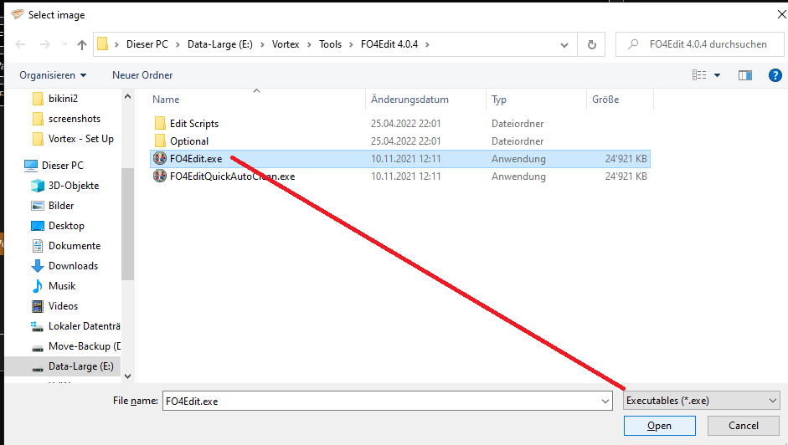Click the sidebar scrollbar thumb

[x=127, y=223]
